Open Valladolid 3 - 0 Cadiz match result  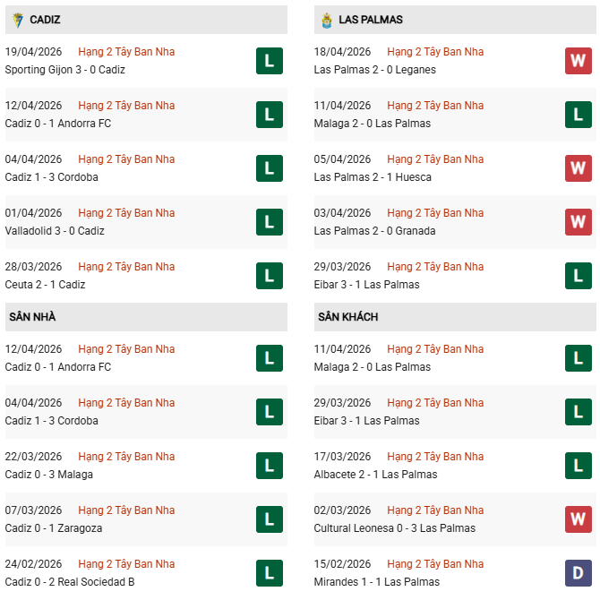55,231
